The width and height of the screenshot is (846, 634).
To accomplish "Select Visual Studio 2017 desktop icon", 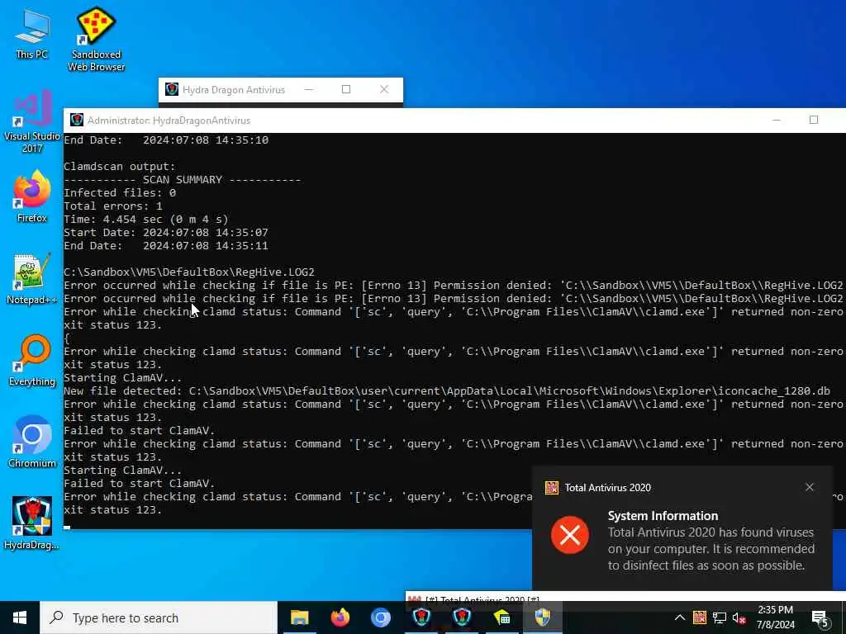I will click(x=32, y=121).
